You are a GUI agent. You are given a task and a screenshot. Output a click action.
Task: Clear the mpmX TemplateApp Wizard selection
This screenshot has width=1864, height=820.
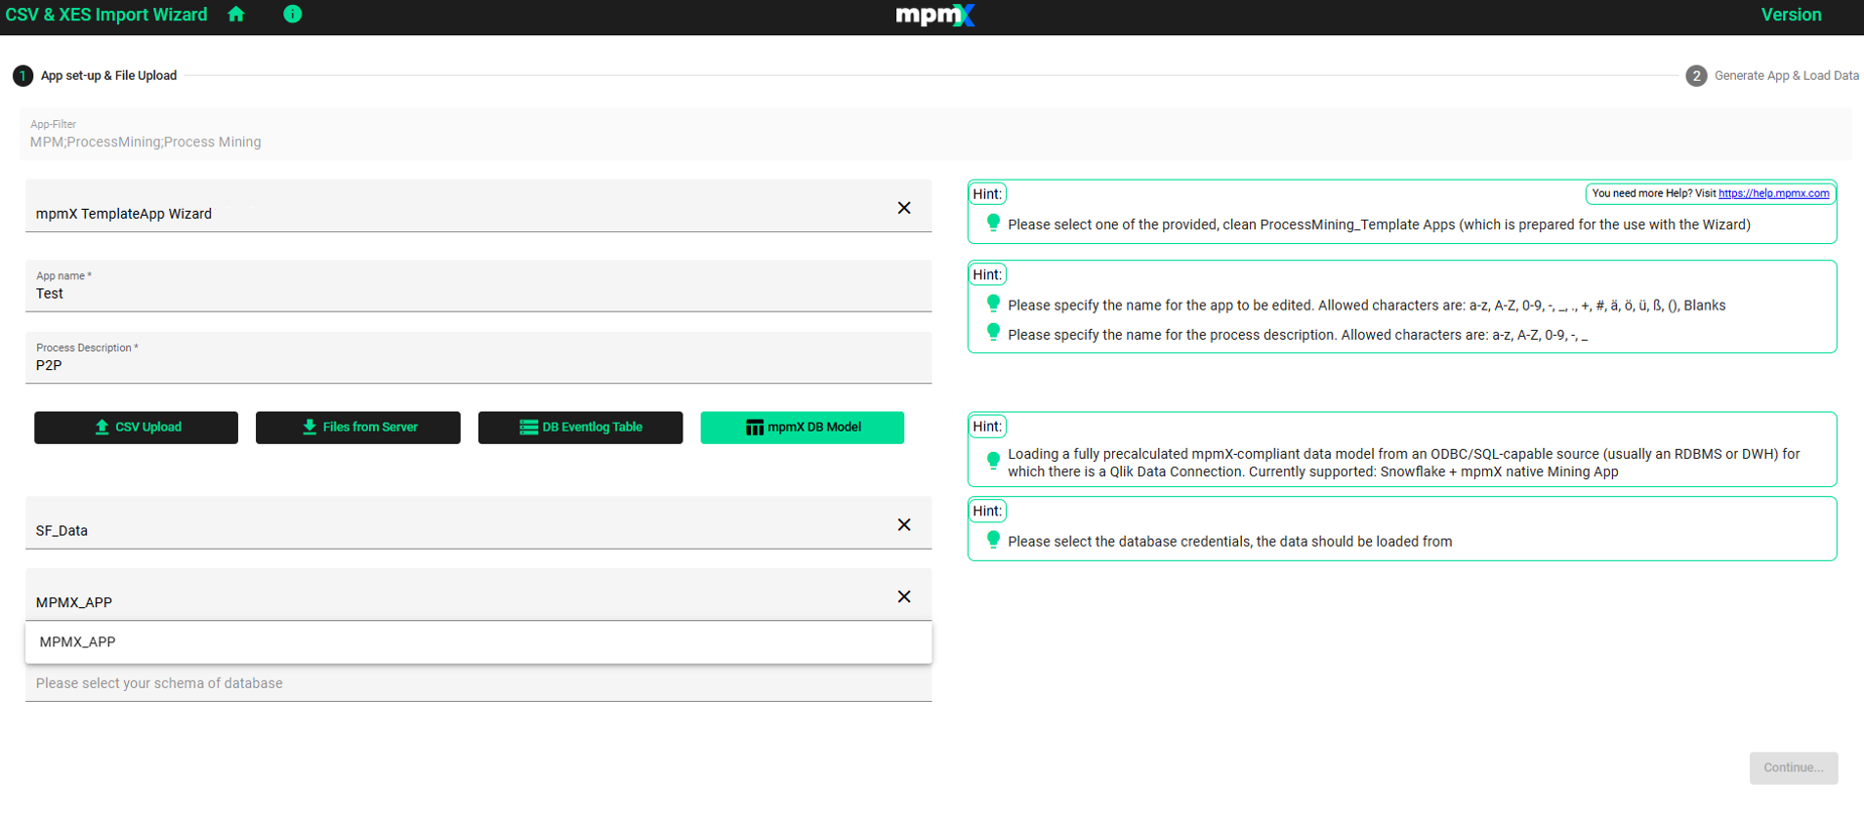coord(904,208)
